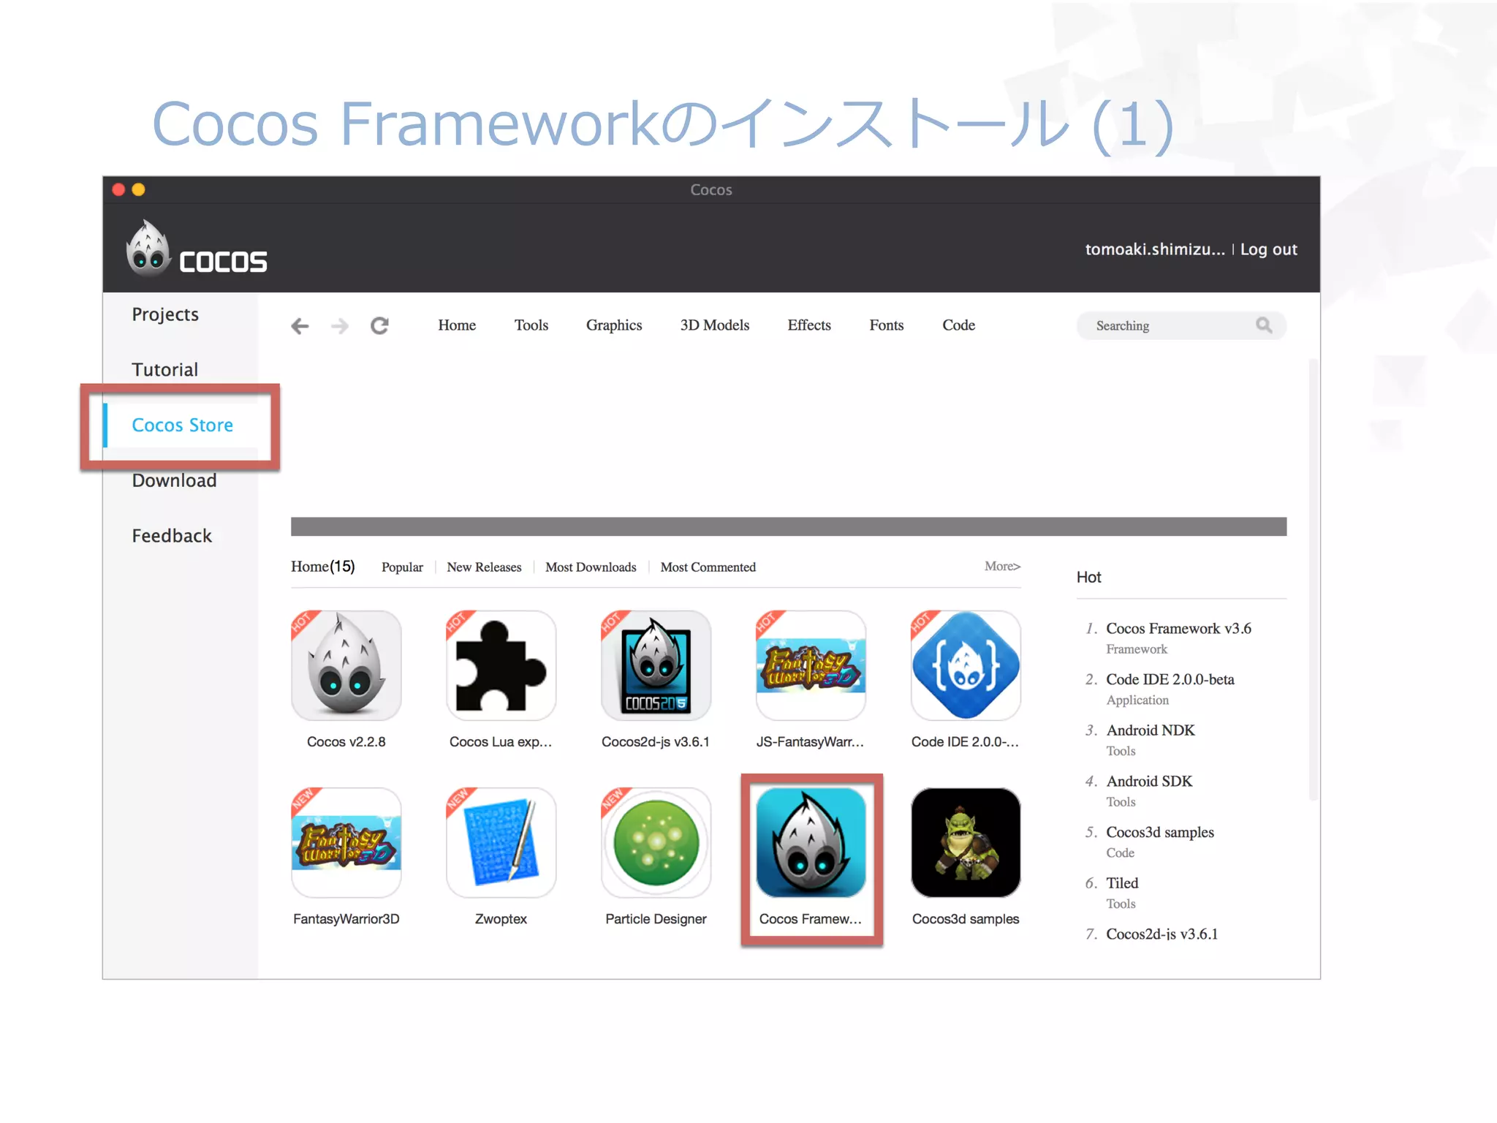Screen dimensions: 1497x1123
Task: Filter listing by Most Commented
Action: point(708,567)
